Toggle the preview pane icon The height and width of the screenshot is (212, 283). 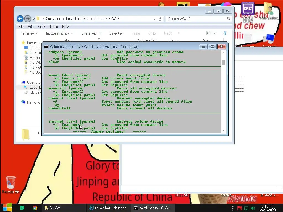(224, 33)
